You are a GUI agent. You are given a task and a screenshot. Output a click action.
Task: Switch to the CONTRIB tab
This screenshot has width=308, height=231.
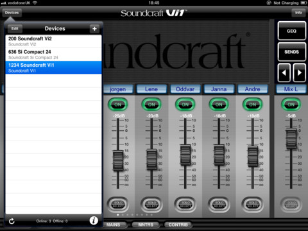pyautogui.click(x=178, y=225)
